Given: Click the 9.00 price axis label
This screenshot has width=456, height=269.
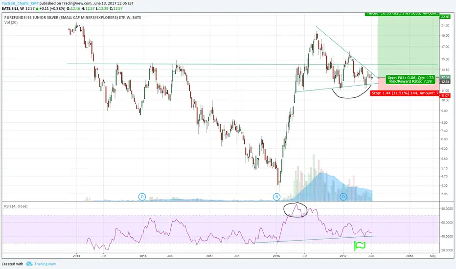Looking at the screenshot, I should pyautogui.click(x=445, y=111).
